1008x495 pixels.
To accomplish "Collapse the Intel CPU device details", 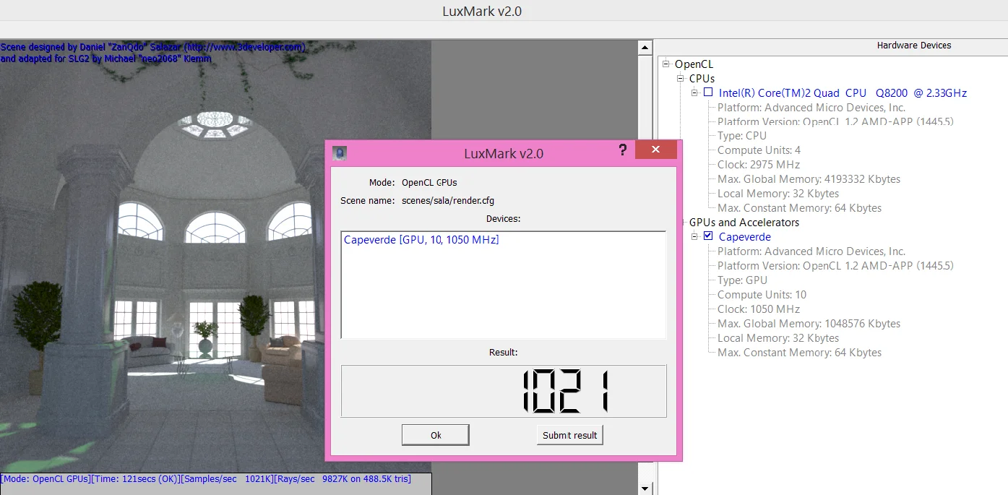I will point(694,92).
